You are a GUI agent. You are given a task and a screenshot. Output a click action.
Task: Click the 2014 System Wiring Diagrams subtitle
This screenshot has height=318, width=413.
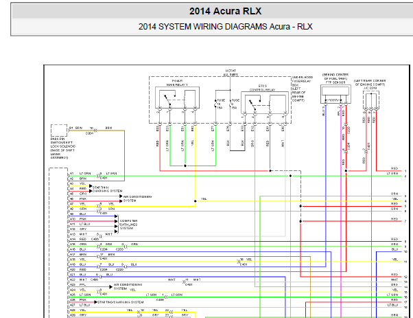[x=226, y=27]
